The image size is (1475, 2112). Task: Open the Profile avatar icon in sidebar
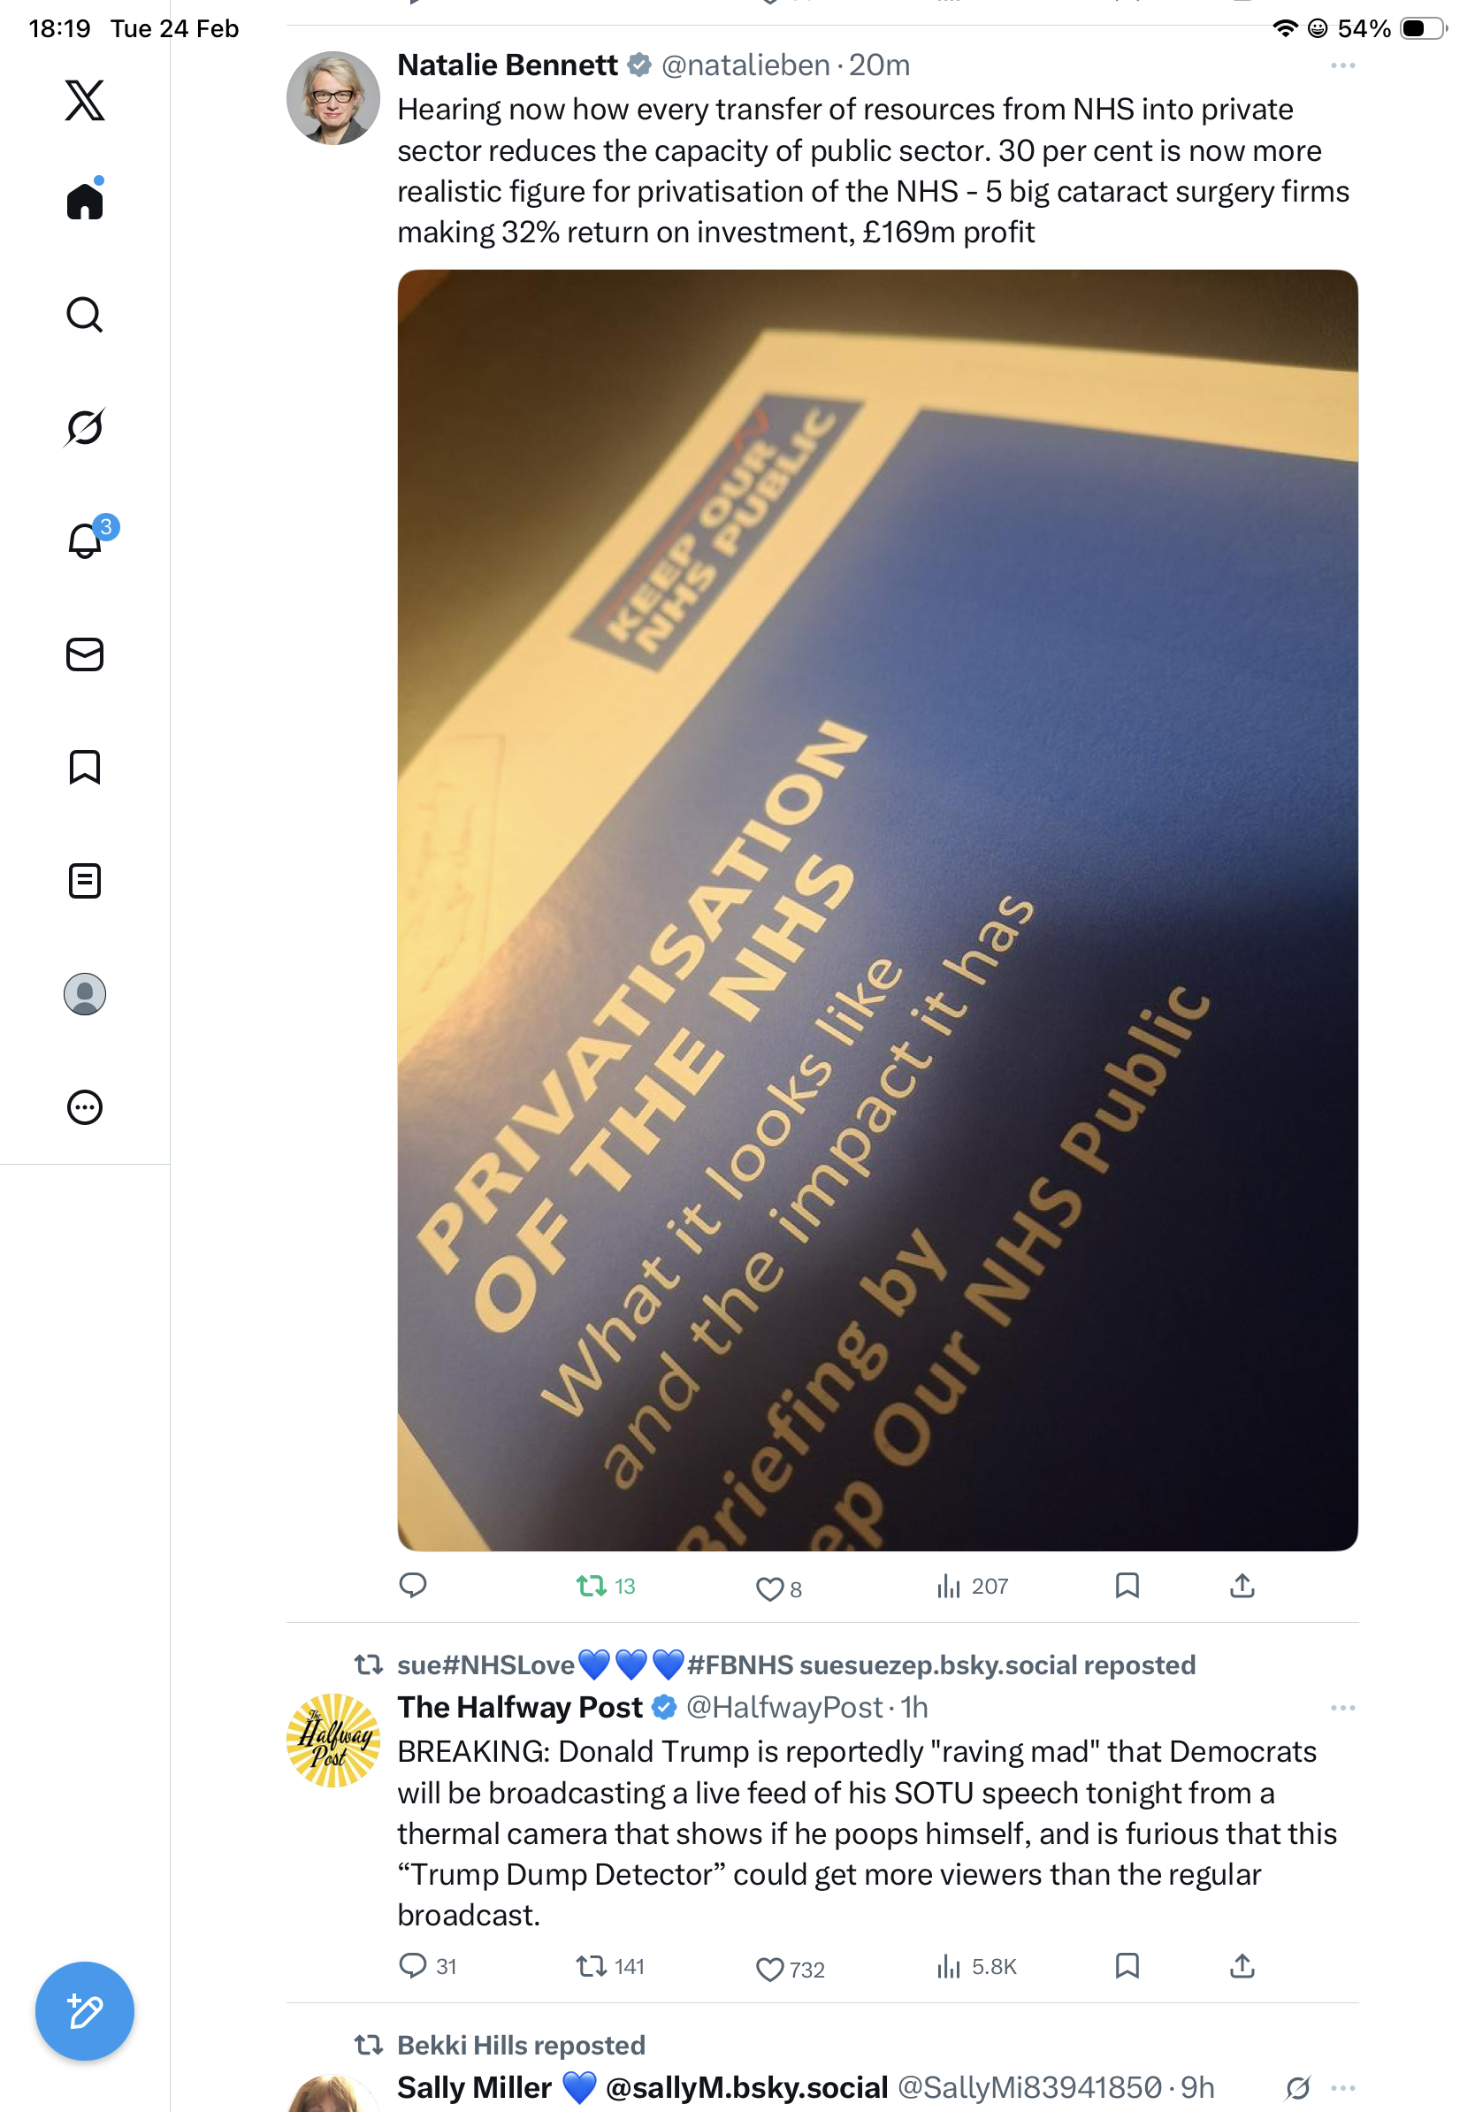85,993
